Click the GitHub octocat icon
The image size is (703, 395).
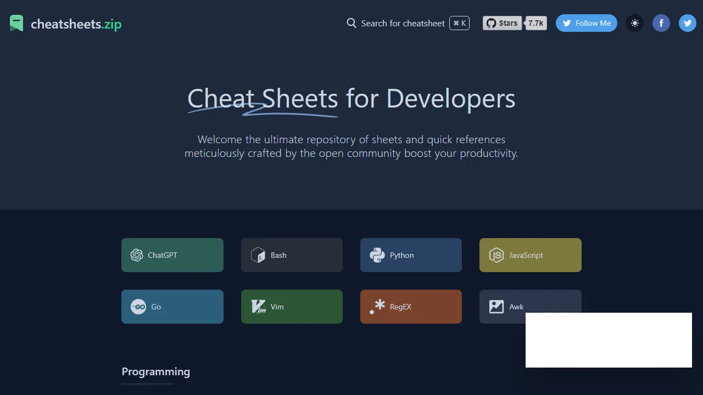[491, 23]
